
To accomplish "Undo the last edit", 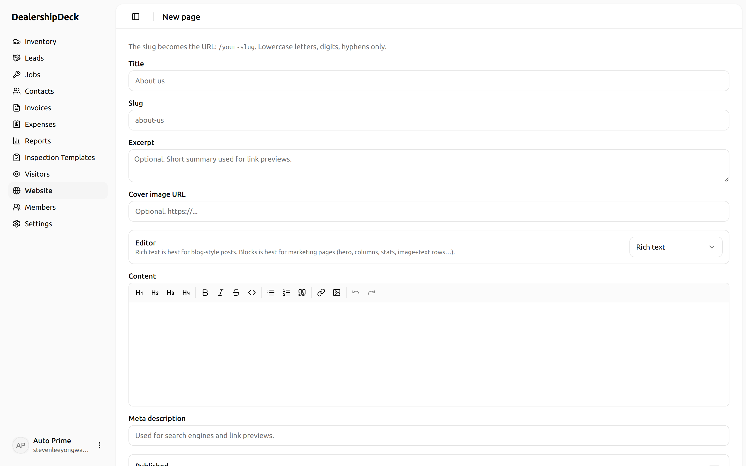I will [x=356, y=293].
